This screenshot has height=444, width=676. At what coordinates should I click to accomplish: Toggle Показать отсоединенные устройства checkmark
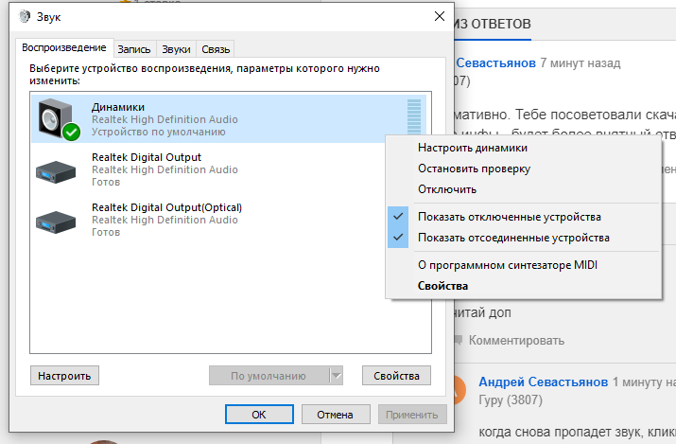(398, 238)
